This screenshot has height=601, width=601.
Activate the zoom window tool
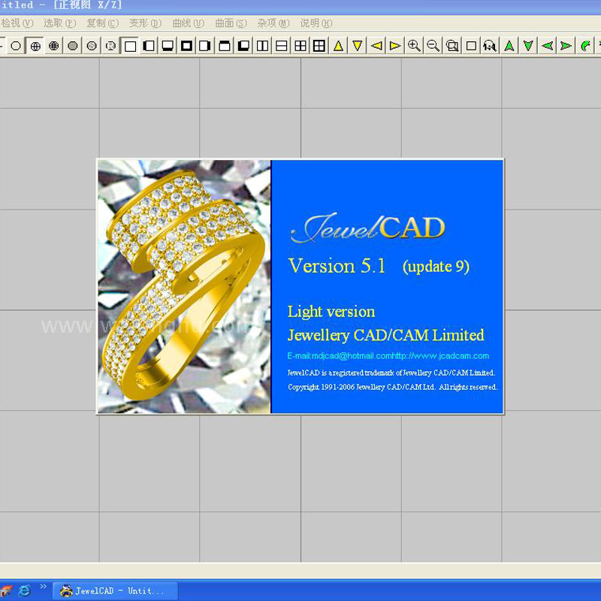452,46
